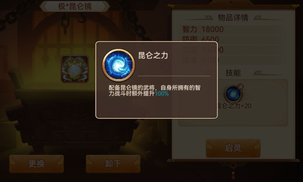Image resolution: width=303 pixels, height=182 pixels.
Task: Click the 更换 replace button
Action: (36, 164)
